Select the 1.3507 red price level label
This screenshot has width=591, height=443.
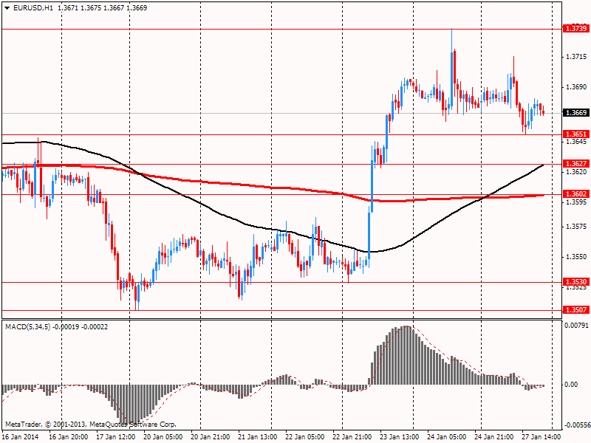pos(576,309)
